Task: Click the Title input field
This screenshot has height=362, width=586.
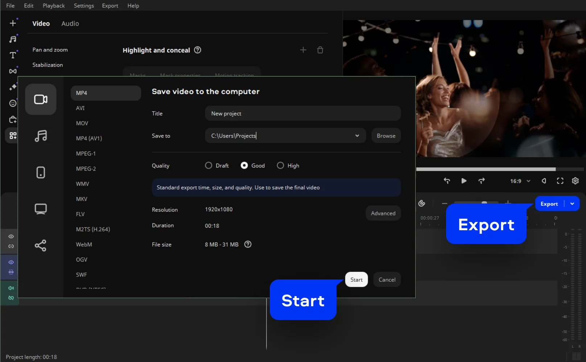Action: tap(302, 113)
